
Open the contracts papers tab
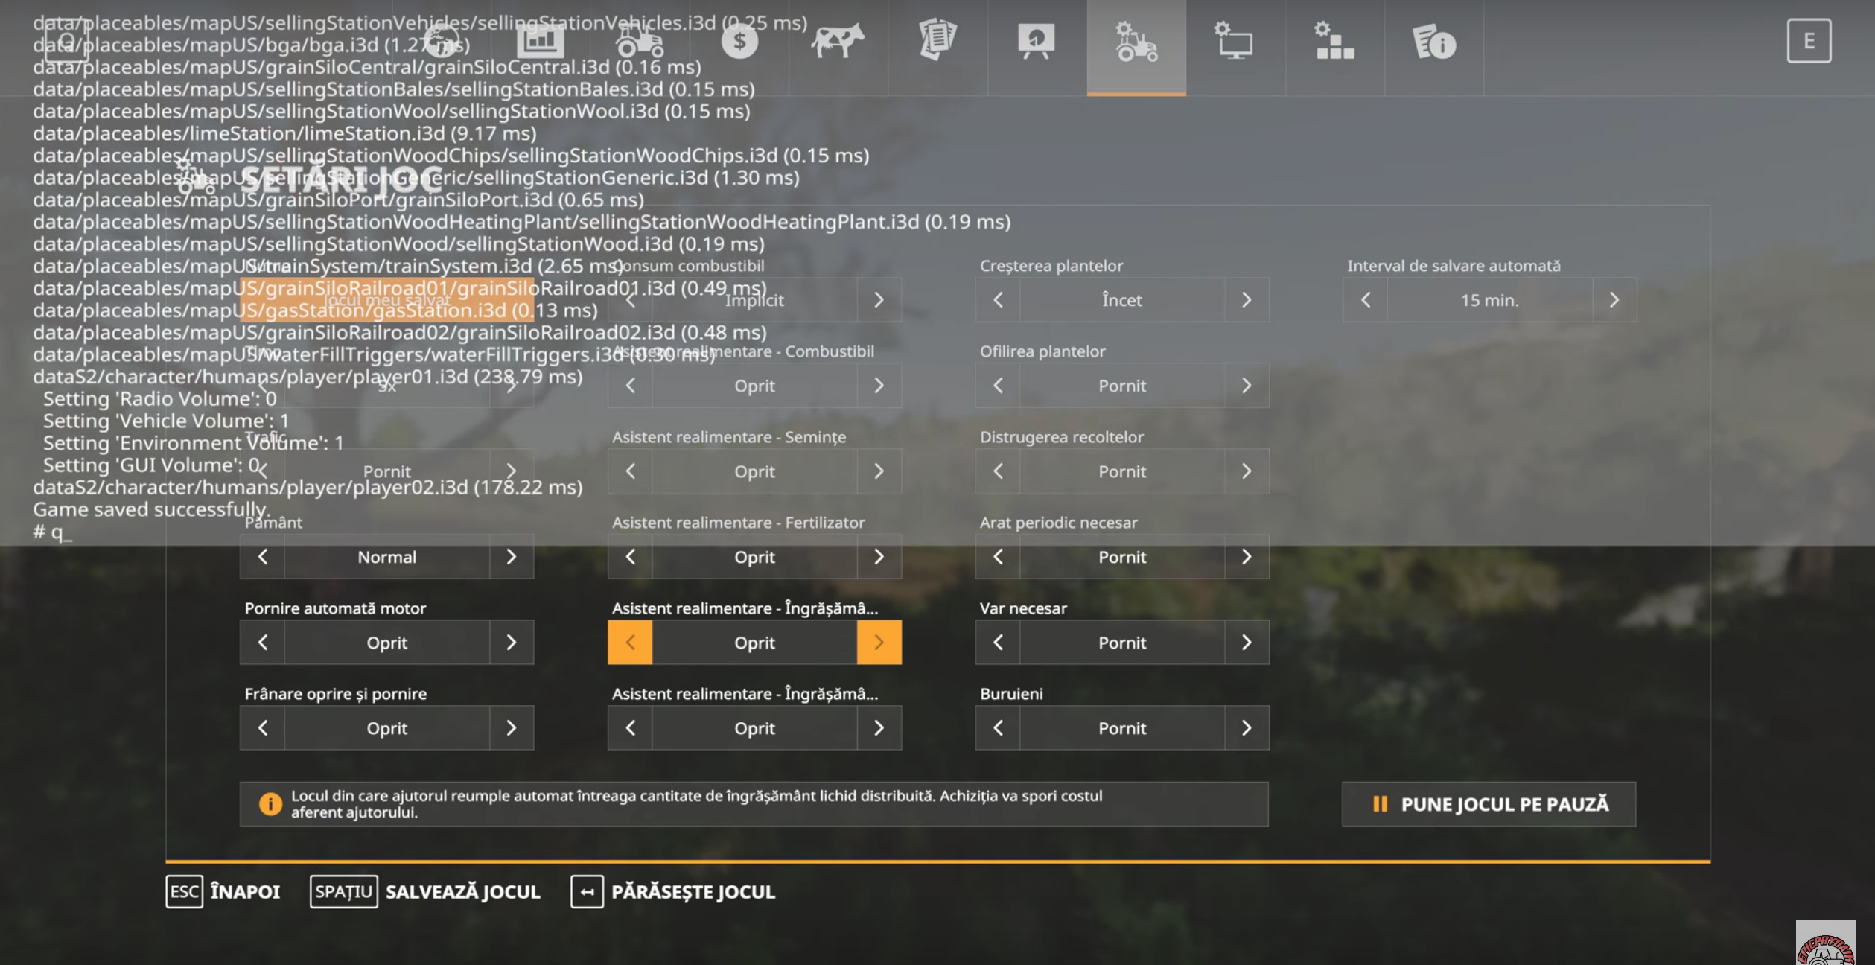[938, 41]
